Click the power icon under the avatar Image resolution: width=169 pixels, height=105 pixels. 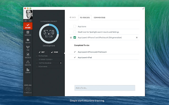coord(26,21)
